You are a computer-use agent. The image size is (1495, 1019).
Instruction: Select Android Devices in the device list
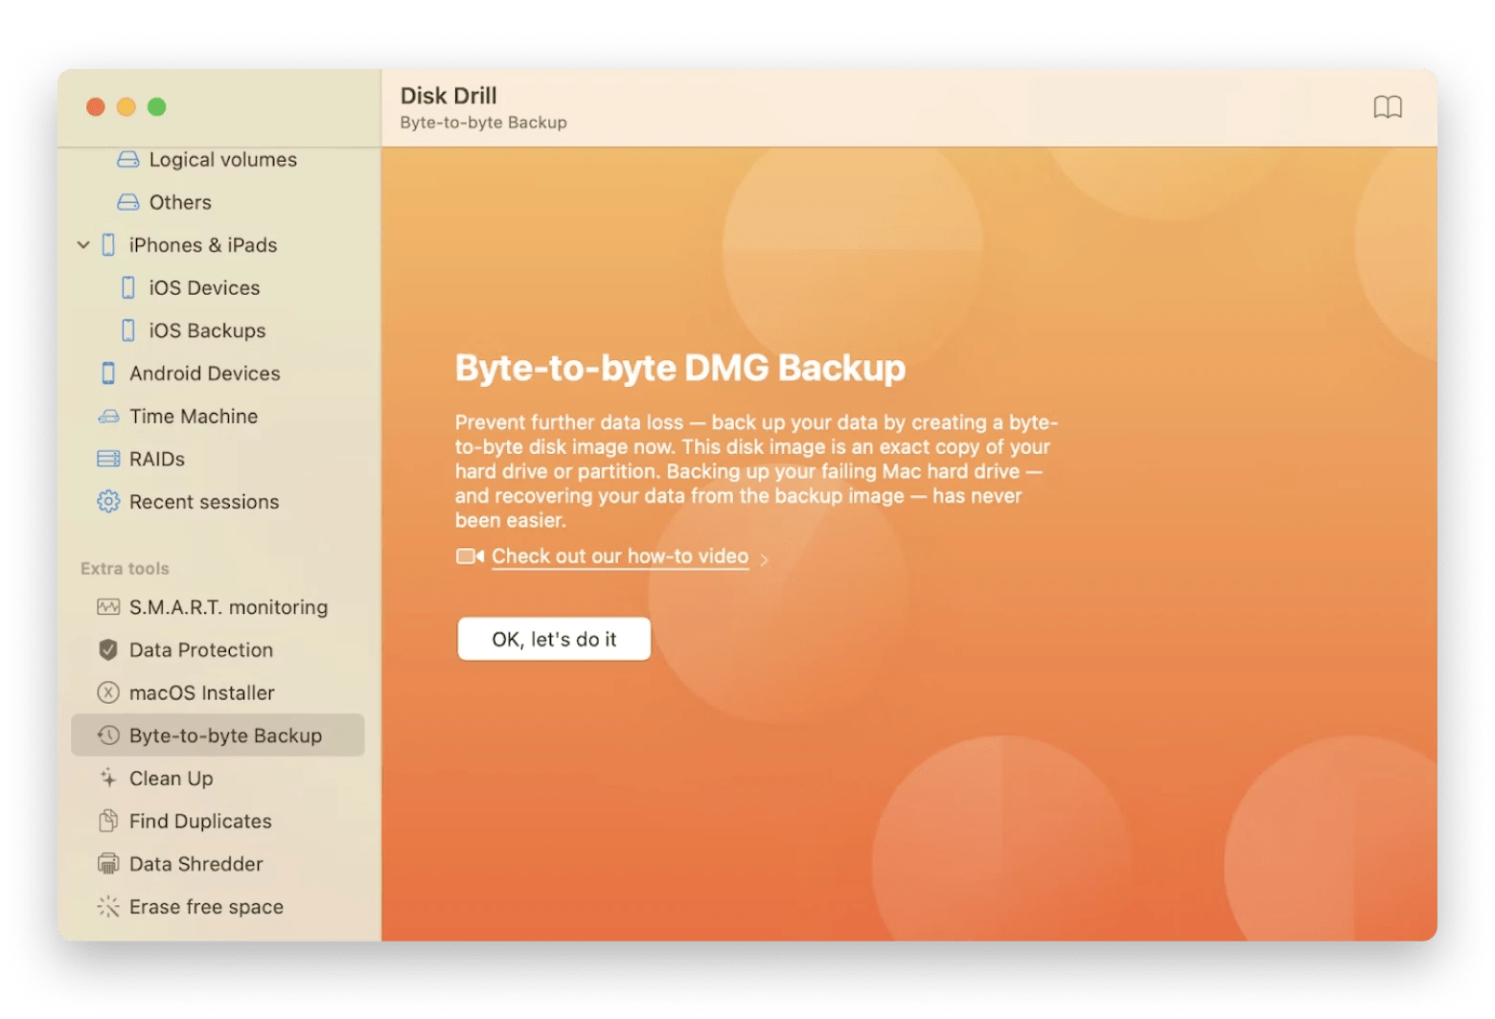[x=204, y=373]
